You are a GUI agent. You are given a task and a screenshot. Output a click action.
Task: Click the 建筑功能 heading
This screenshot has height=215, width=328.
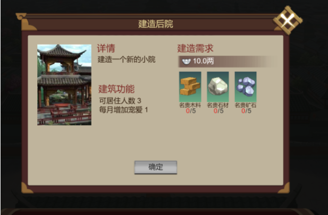pos(116,89)
